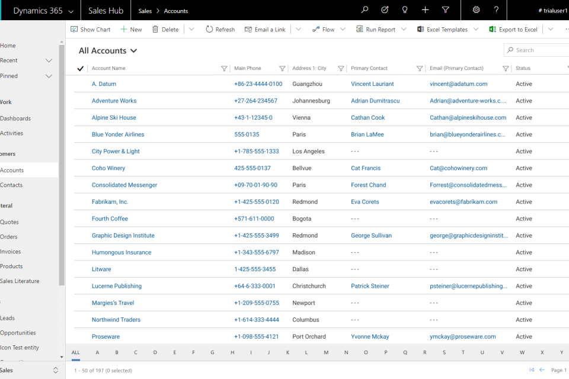Open the search icon in top bar

click(x=365, y=10)
